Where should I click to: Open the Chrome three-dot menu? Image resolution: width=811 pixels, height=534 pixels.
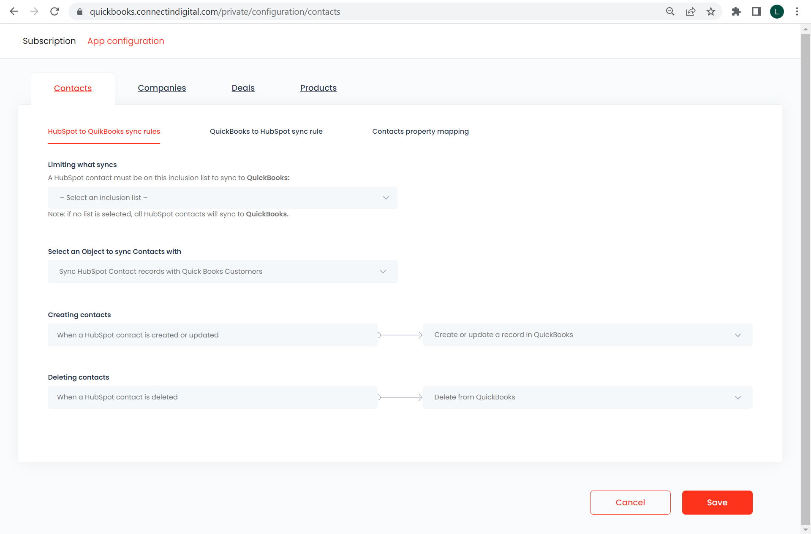click(x=797, y=11)
